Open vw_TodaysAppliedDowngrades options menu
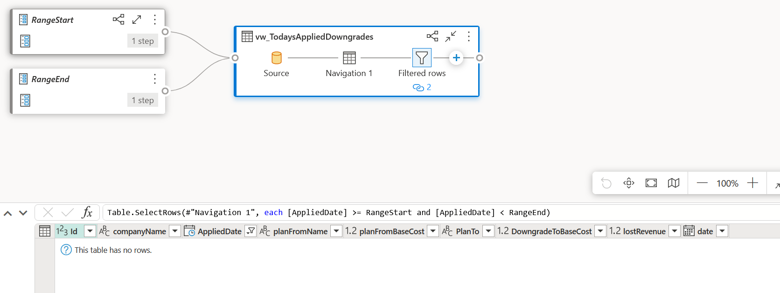Image resolution: width=780 pixels, height=293 pixels. tap(469, 36)
